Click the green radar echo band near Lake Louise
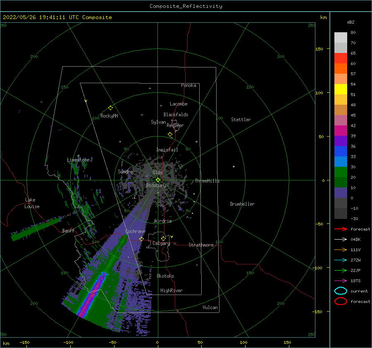This screenshot has height=348, width=372. point(36,228)
